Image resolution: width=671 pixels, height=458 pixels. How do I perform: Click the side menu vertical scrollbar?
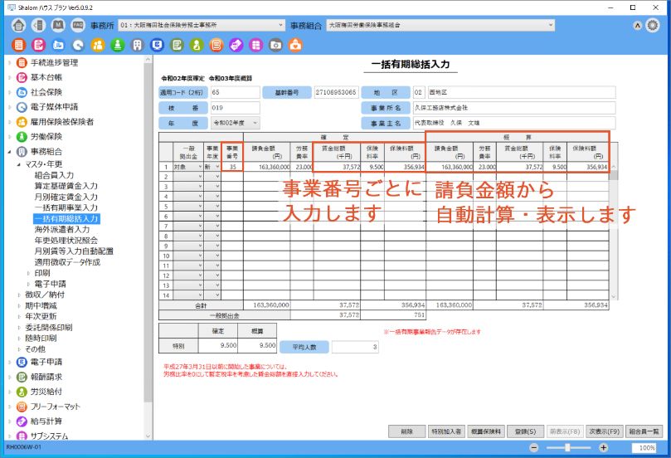(x=148, y=231)
